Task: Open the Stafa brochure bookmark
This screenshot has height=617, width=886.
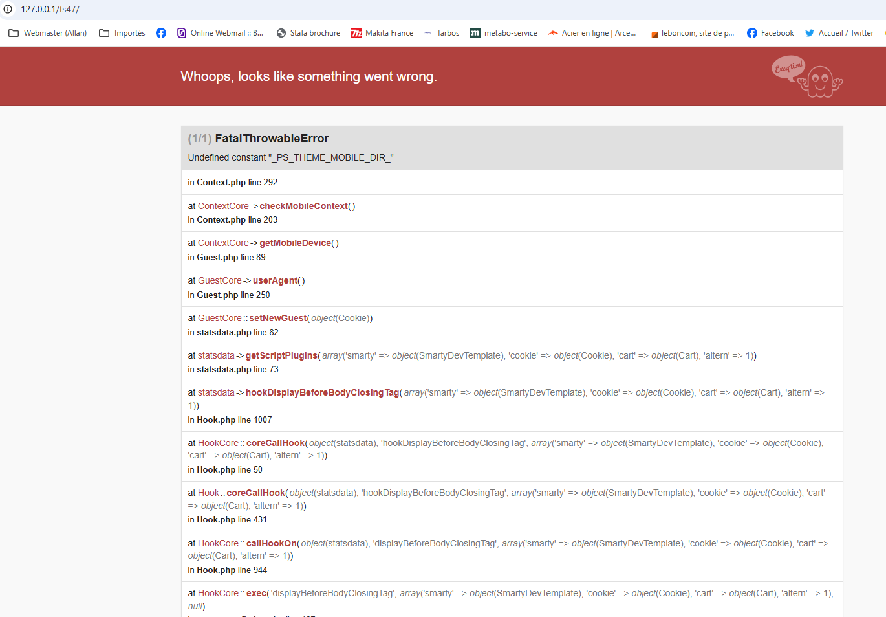Action: click(x=308, y=33)
